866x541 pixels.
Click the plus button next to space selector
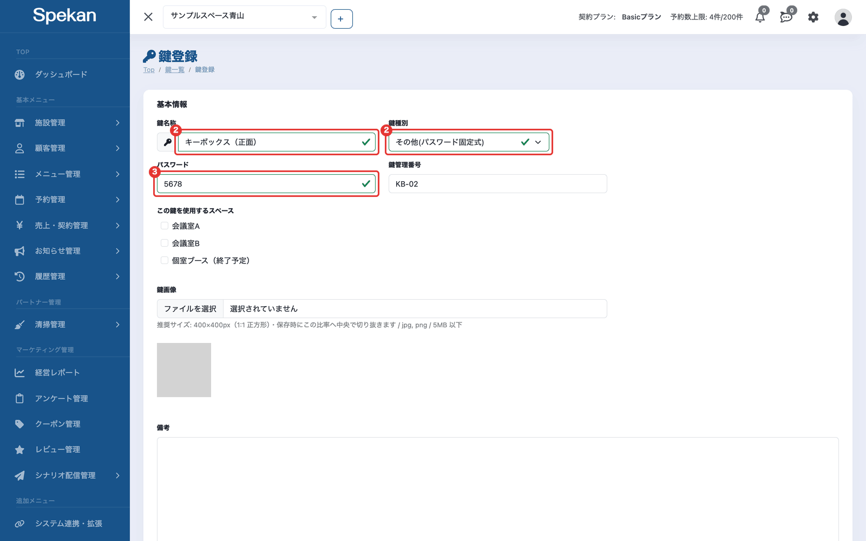(x=342, y=19)
